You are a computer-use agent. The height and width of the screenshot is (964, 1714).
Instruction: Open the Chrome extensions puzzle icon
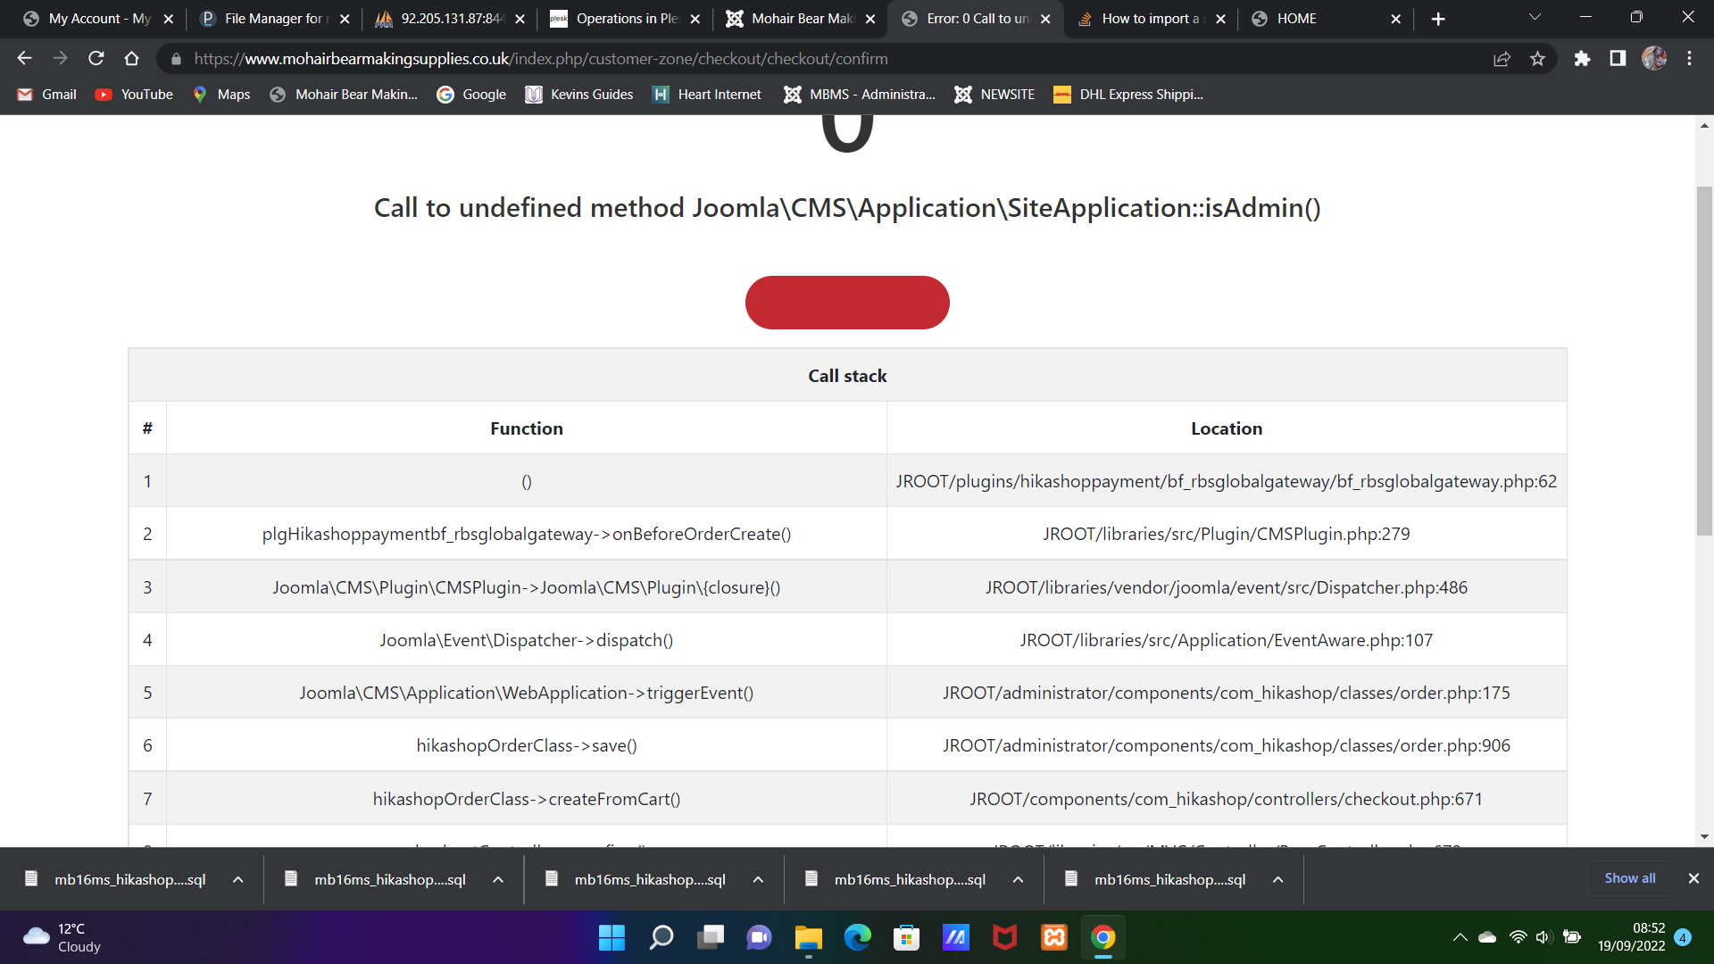tap(1582, 59)
